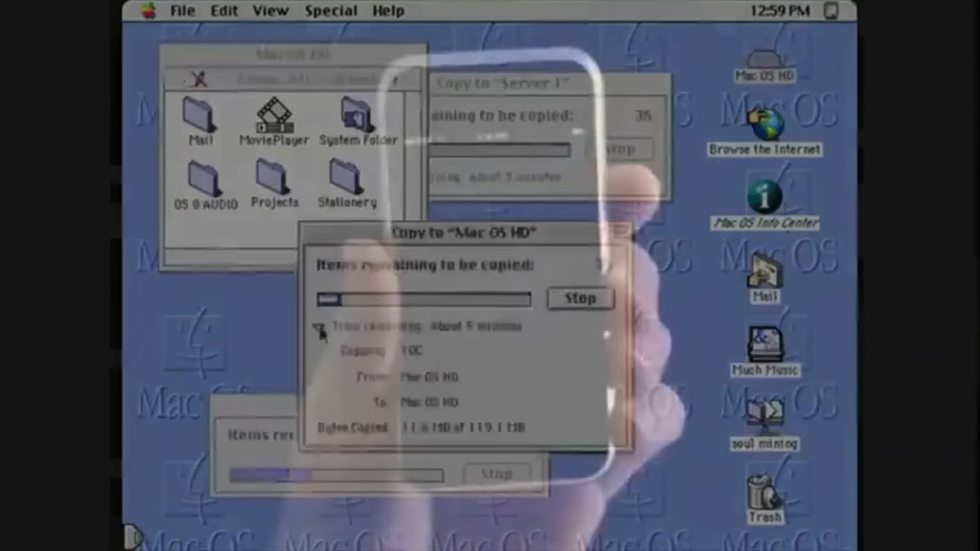Open the Help menu
The height and width of the screenshot is (551, 980).
click(388, 11)
